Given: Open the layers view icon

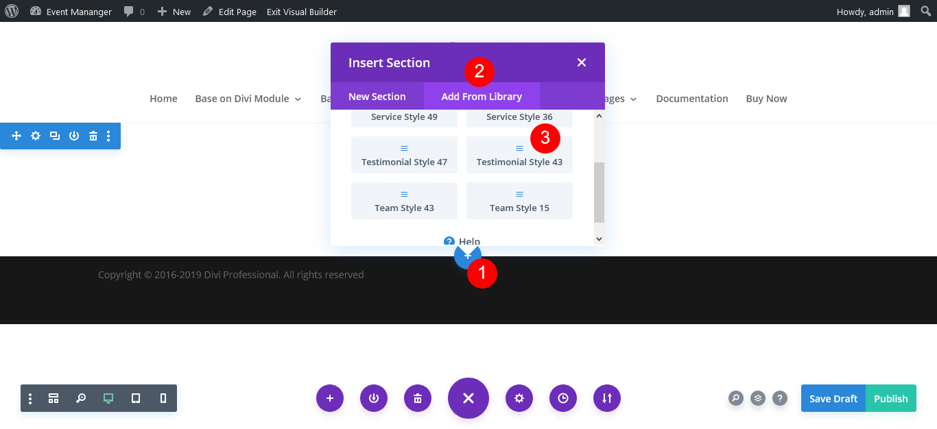Looking at the screenshot, I should coord(757,398).
